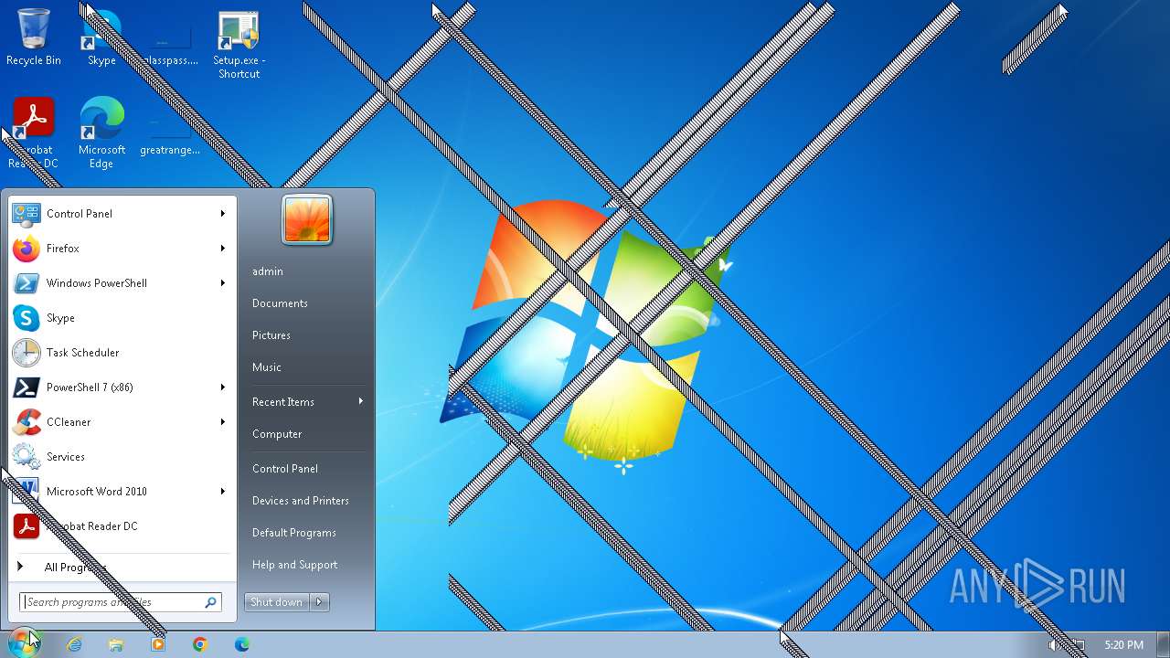Expand PowerShell 7 (x86) submenu arrow
The width and height of the screenshot is (1170, 658).
222,387
